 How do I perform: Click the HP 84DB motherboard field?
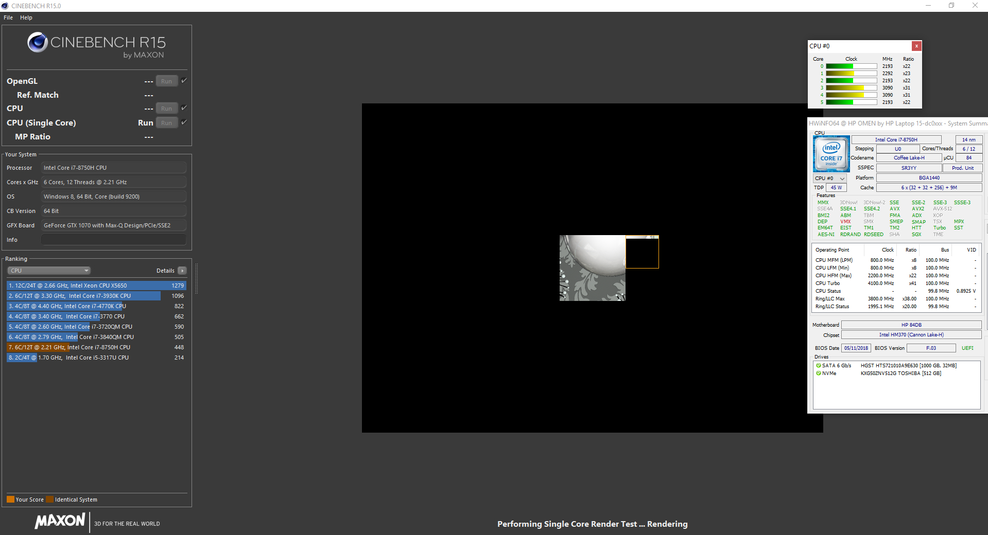point(911,325)
